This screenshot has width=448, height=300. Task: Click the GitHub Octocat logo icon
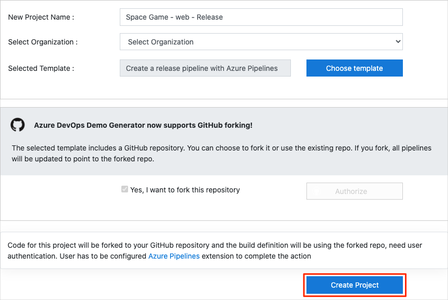point(18,125)
